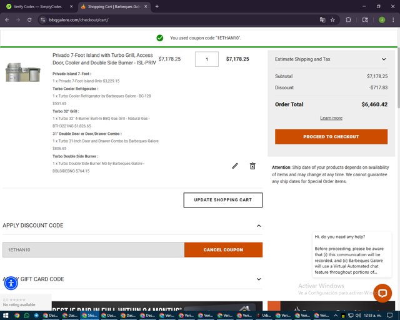Screen dimensions: 400x320
Task: Click the taskbar clock showing 12:33 a. m.
Action: tap(372, 316)
